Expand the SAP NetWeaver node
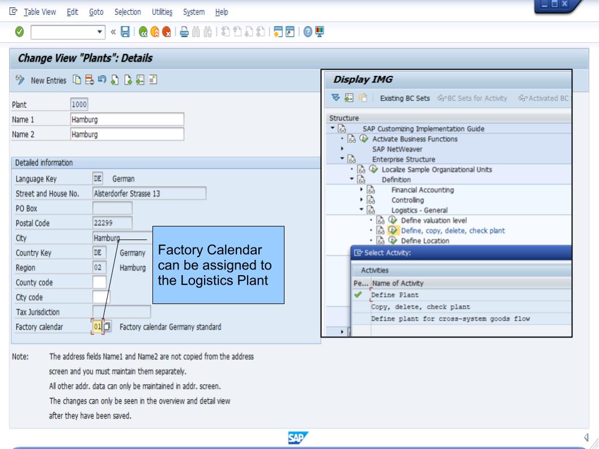This screenshot has width=599, height=449. [x=342, y=149]
